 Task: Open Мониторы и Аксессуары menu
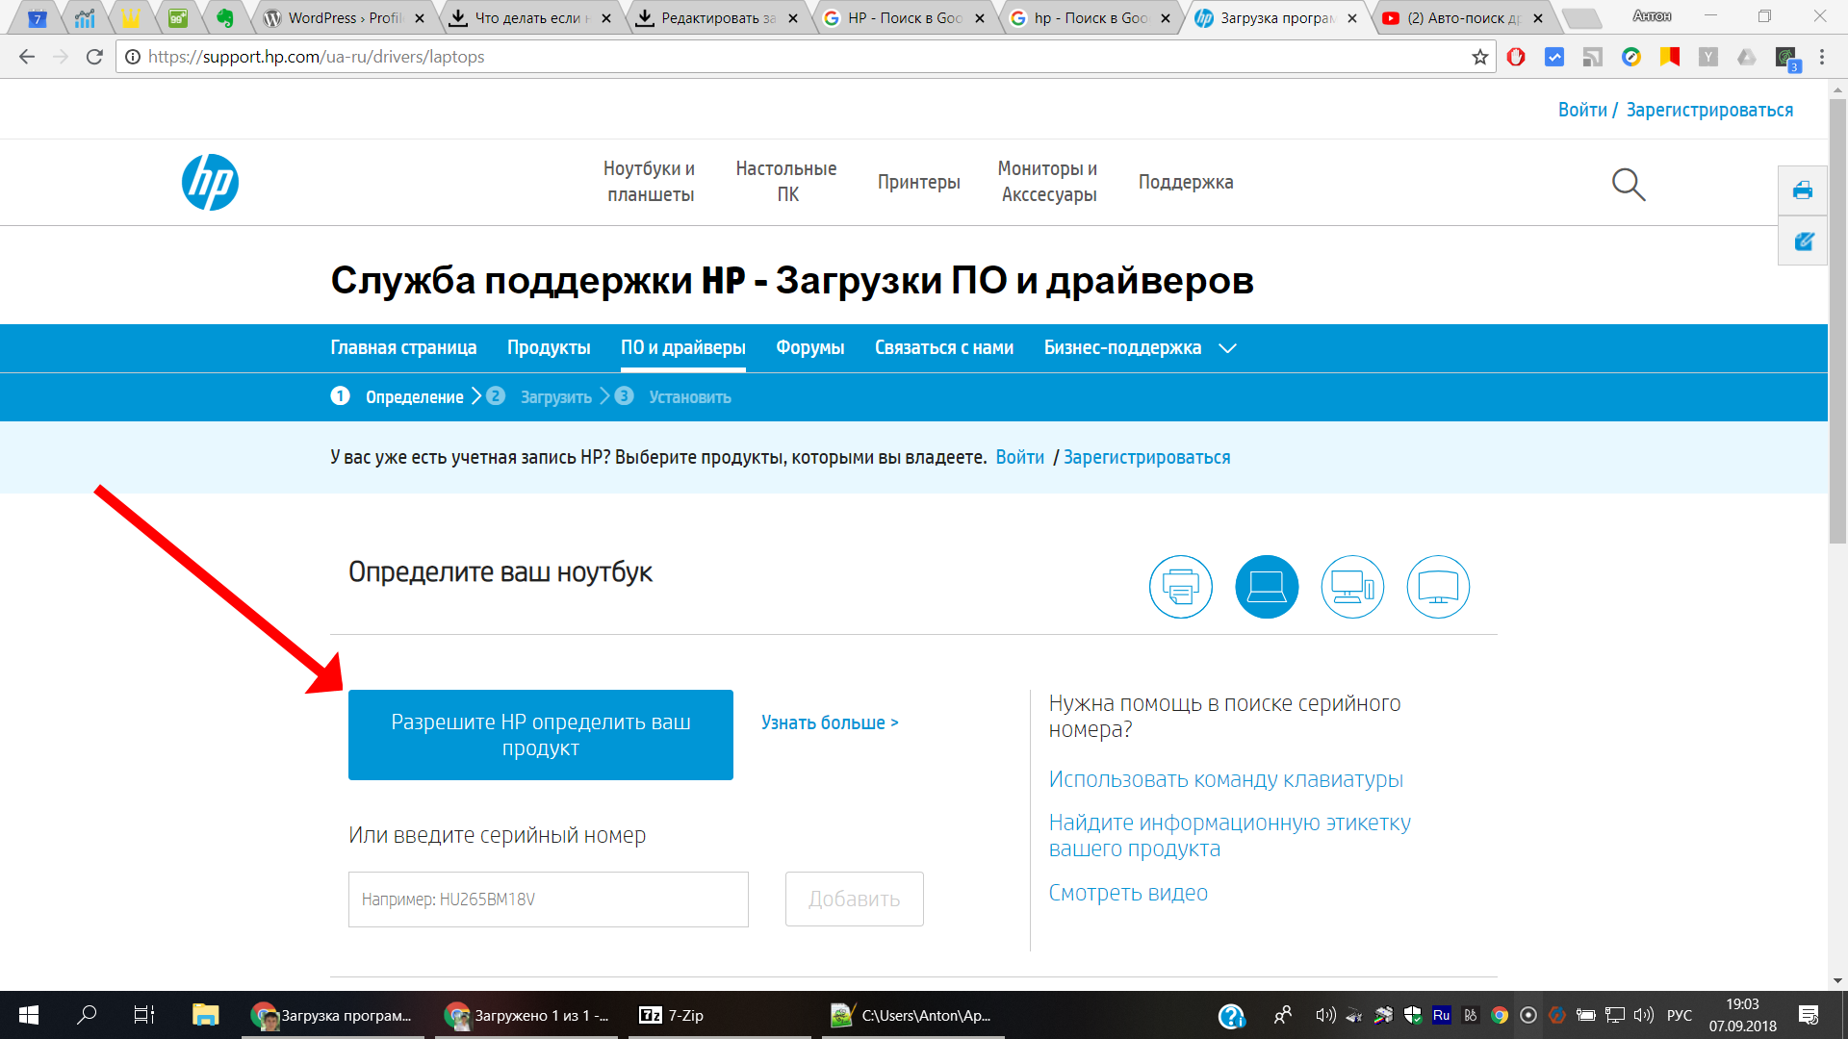click(x=1048, y=181)
